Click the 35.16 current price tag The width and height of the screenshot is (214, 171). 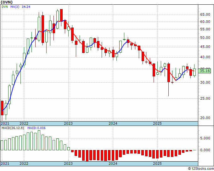pyautogui.click(x=204, y=71)
